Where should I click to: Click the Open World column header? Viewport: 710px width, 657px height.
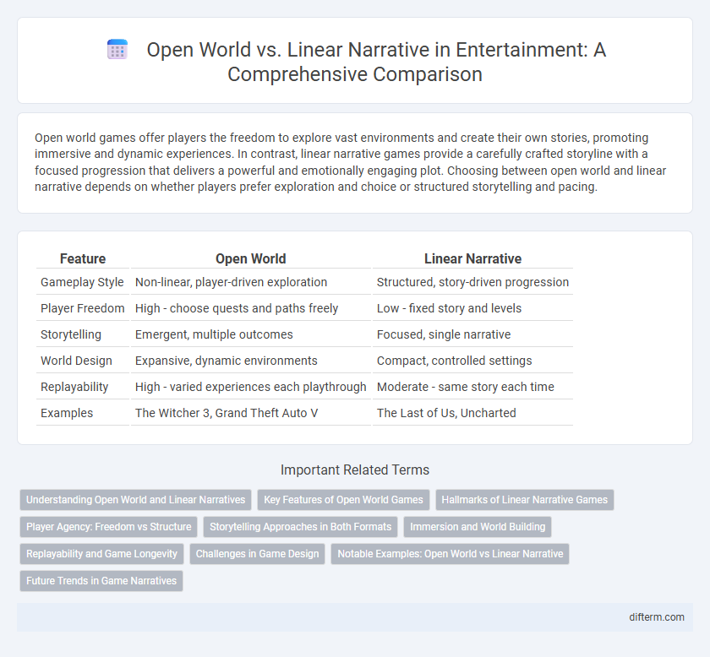(x=250, y=258)
